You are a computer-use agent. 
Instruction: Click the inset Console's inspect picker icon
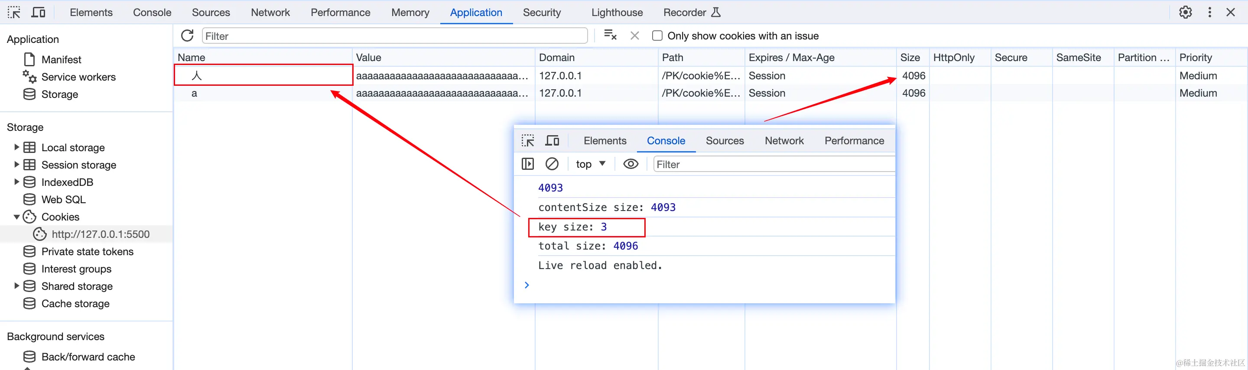528,141
